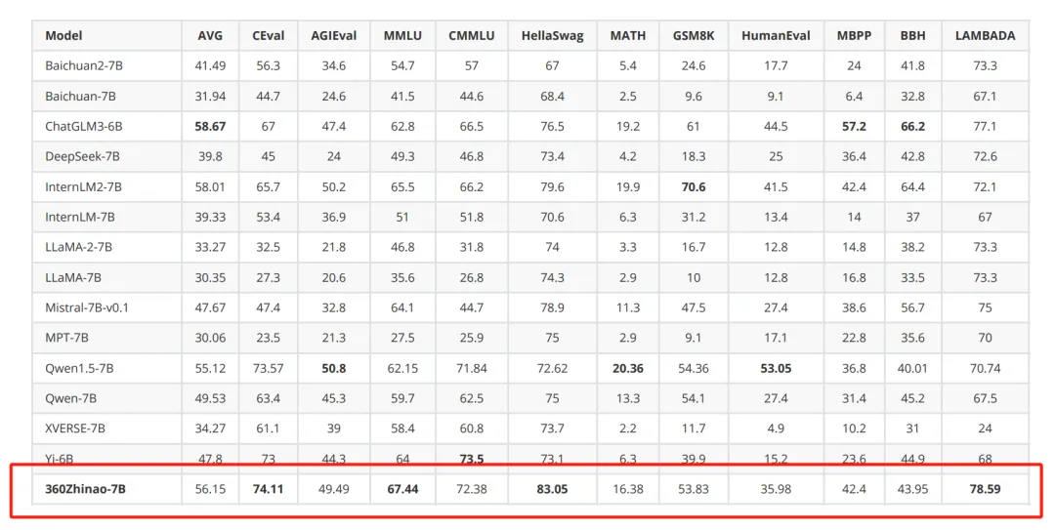Click the bold 83.05 HellaSwag score
The height and width of the screenshot is (530, 1055).
(552, 489)
